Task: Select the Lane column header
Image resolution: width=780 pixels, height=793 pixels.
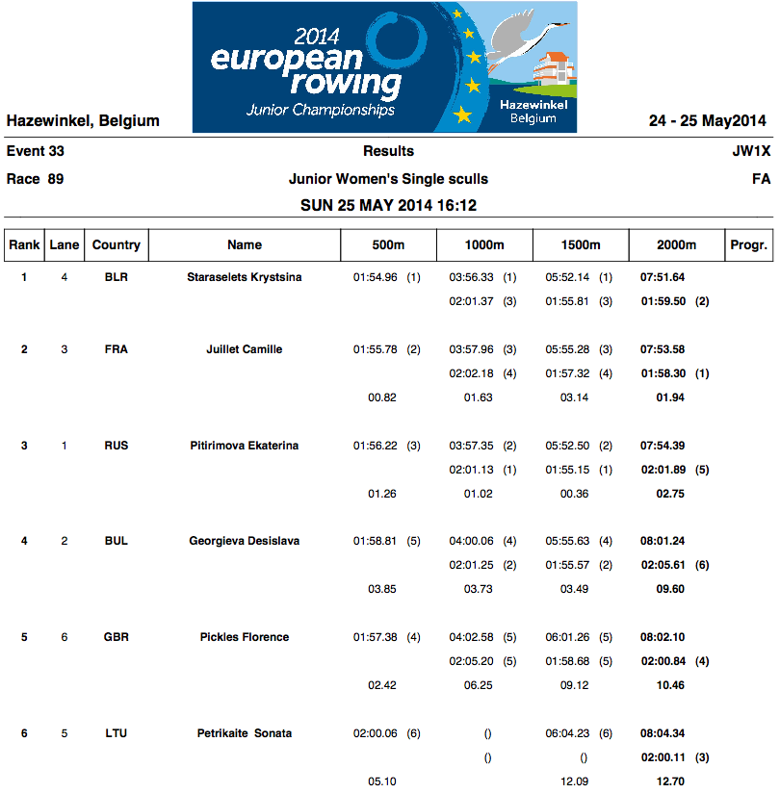Action: click(x=65, y=245)
